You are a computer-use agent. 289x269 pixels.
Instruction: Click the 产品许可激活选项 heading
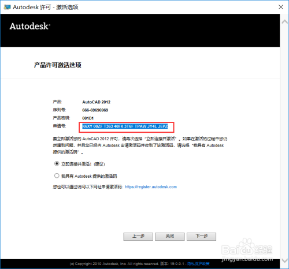(58, 65)
